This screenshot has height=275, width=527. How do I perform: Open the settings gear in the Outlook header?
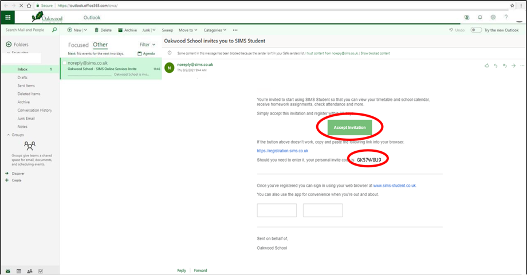493,17
